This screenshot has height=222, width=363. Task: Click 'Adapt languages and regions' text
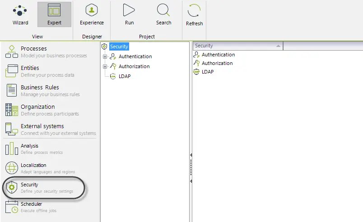click(x=48, y=172)
